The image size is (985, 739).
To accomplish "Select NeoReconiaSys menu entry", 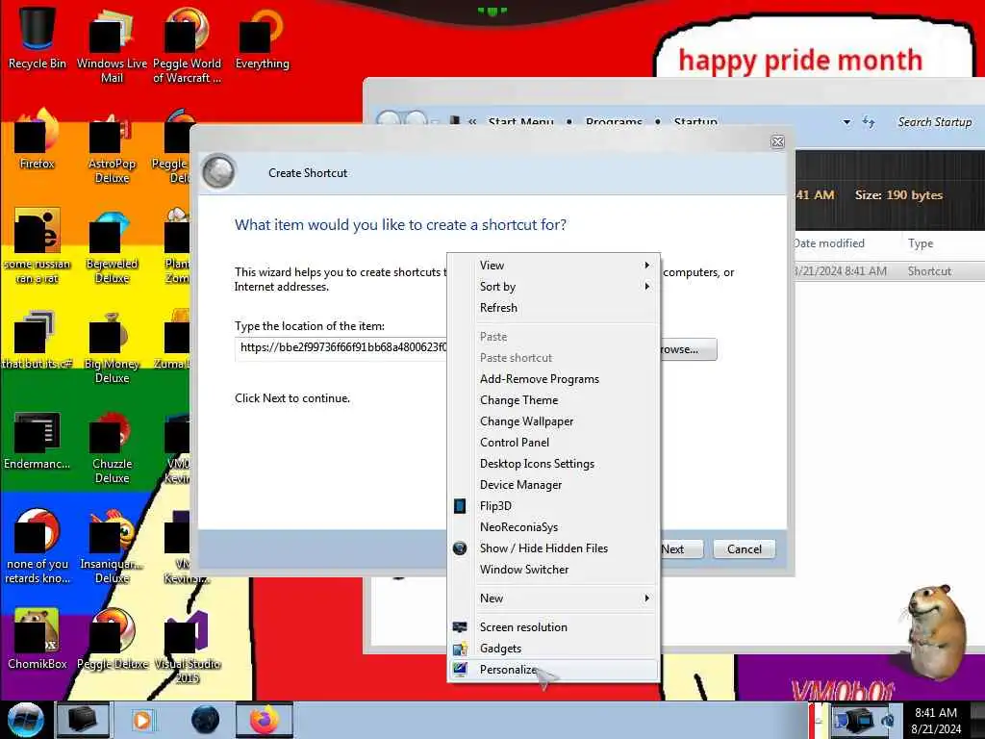I will point(553,527).
